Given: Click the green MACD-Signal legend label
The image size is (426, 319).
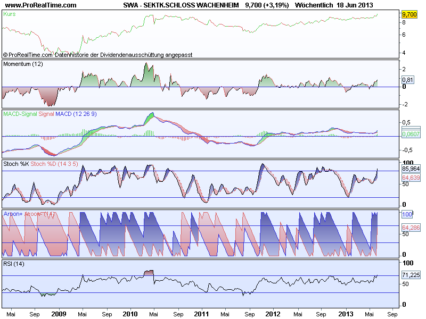Looking at the screenshot, I should pyautogui.click(x=20, y=114).
